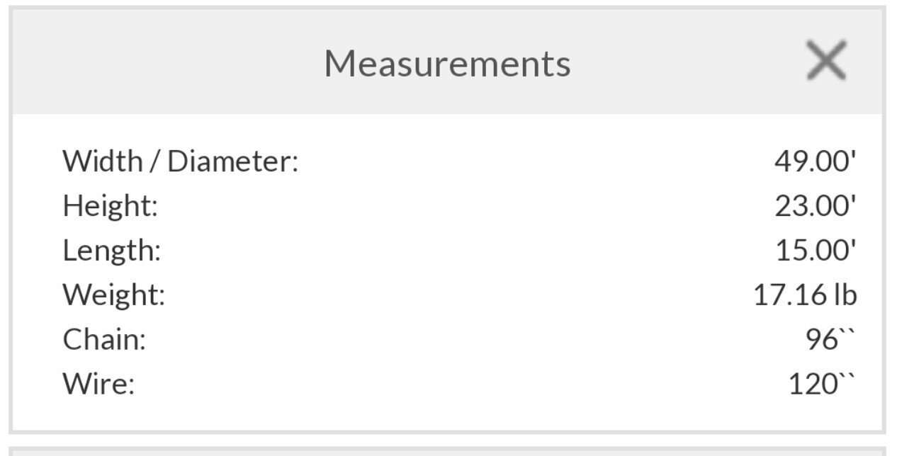The image size is (897, 456).
Task: Click the slash between Width and Diameter
Action: [154, 161]
